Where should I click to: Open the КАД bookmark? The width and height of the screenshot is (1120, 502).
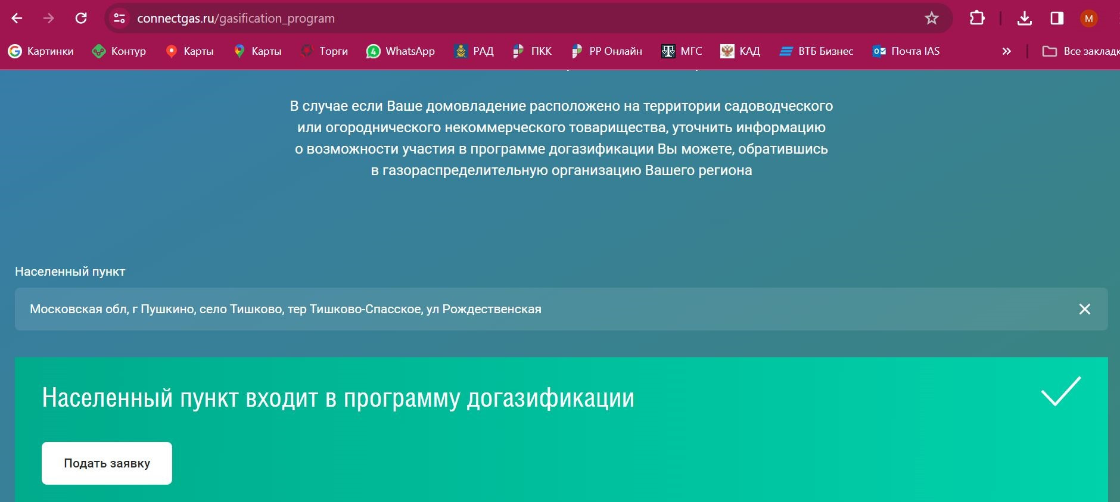[741, 51]
